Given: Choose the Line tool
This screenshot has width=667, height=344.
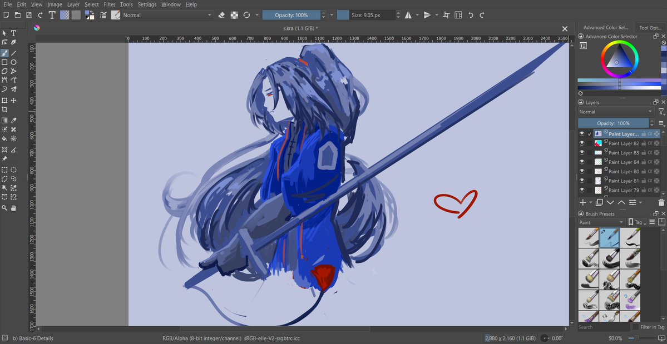Looking at the screenshot, I should pyautogui.click(x=13, y=53).
